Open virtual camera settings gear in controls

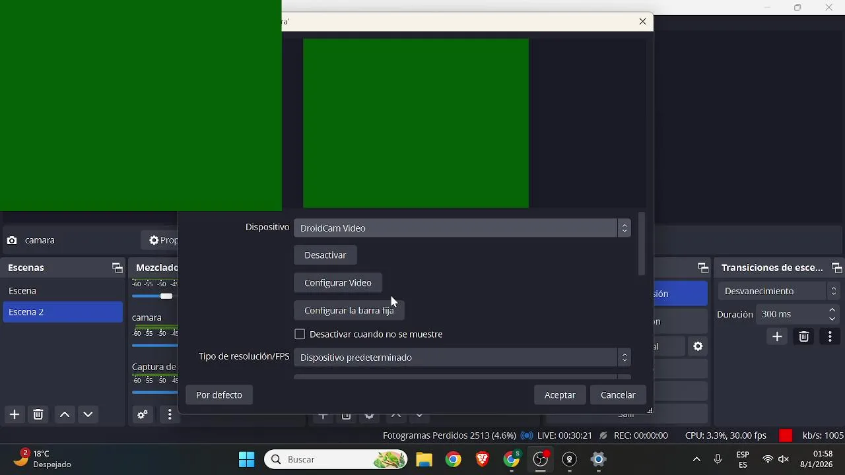pyautogui.click(x=698, y=346)
